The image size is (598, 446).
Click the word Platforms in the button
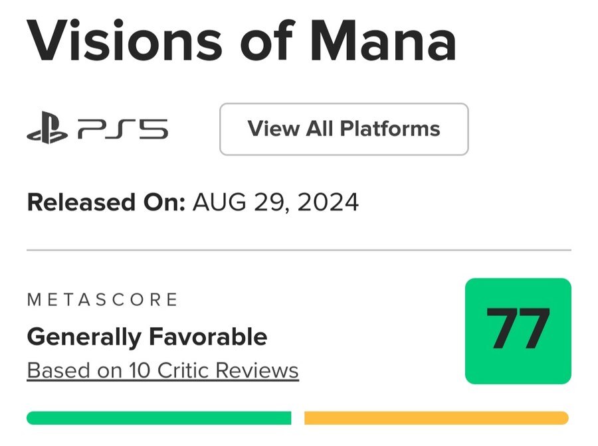click(391, 129)
